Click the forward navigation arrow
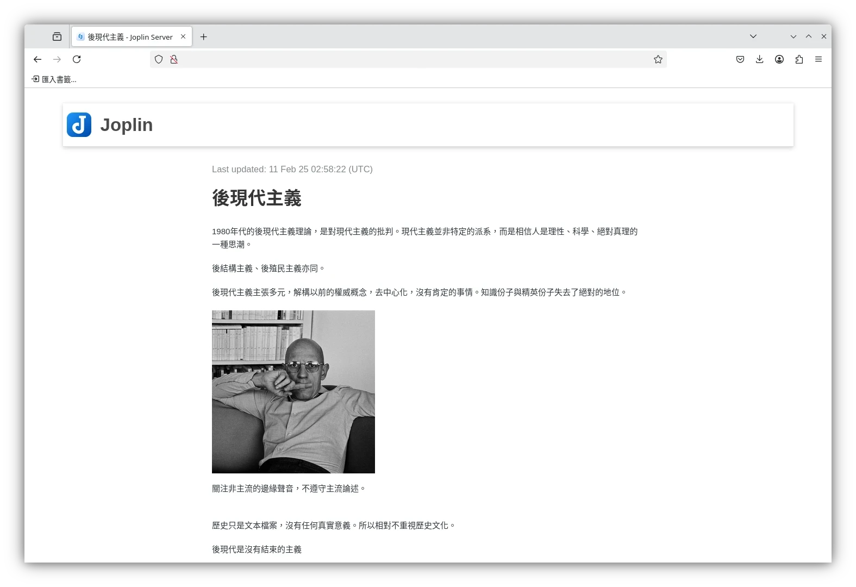Screen dimensions: 856x587 click(x=57, y=59)
